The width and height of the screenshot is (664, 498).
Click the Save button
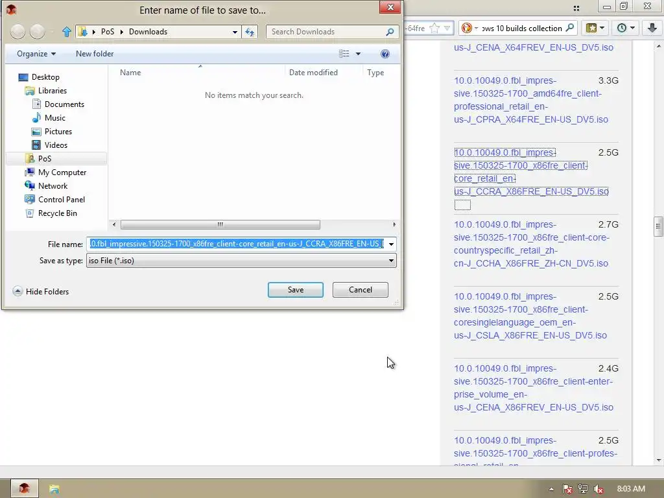[x=296, y=290]
